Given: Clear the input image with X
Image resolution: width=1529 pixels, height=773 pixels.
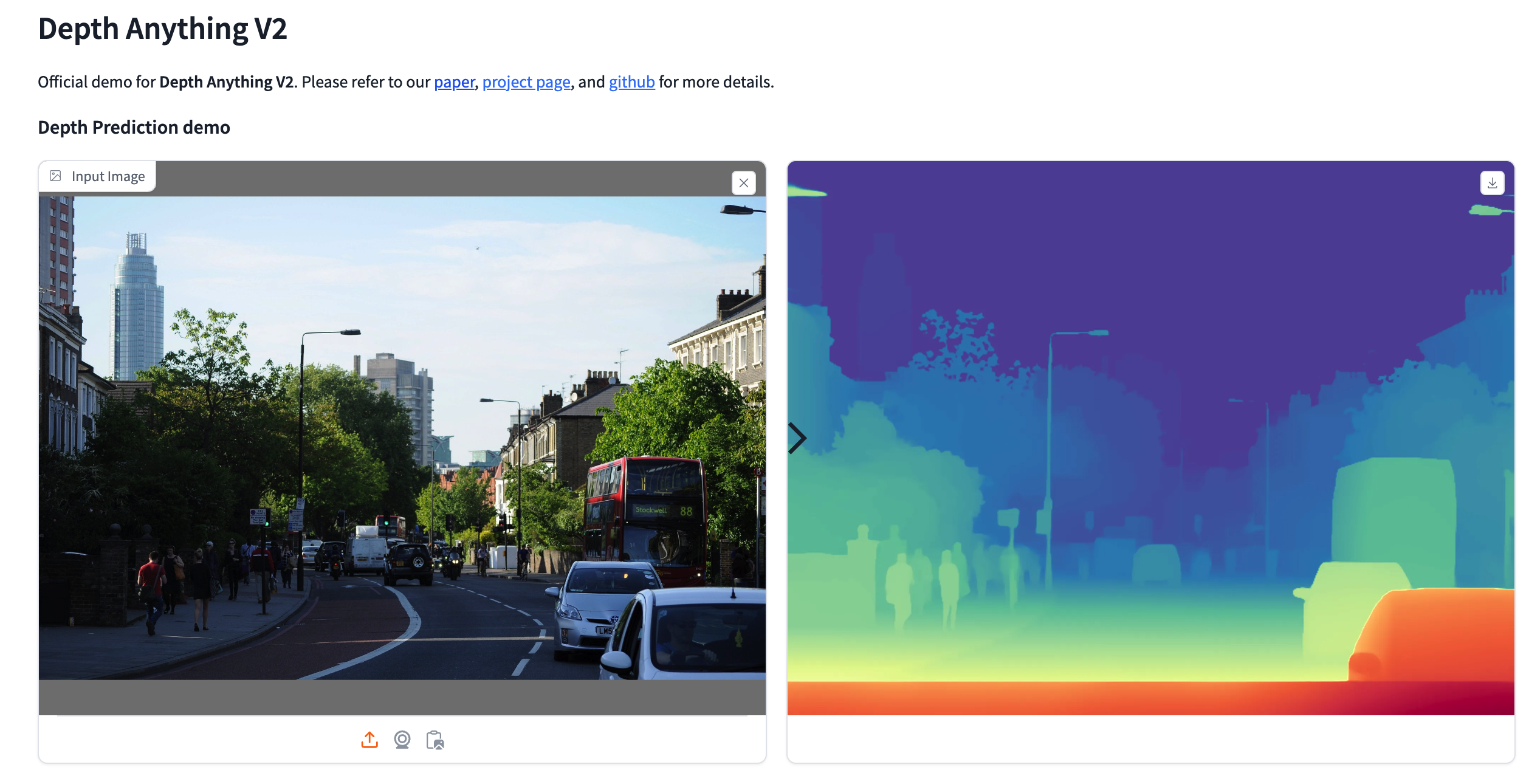Looking at the screenshot, I should [x=743, y=183].
